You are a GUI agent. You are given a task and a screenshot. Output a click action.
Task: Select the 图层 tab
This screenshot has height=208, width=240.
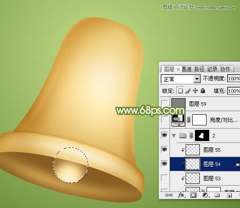(169, 69)
